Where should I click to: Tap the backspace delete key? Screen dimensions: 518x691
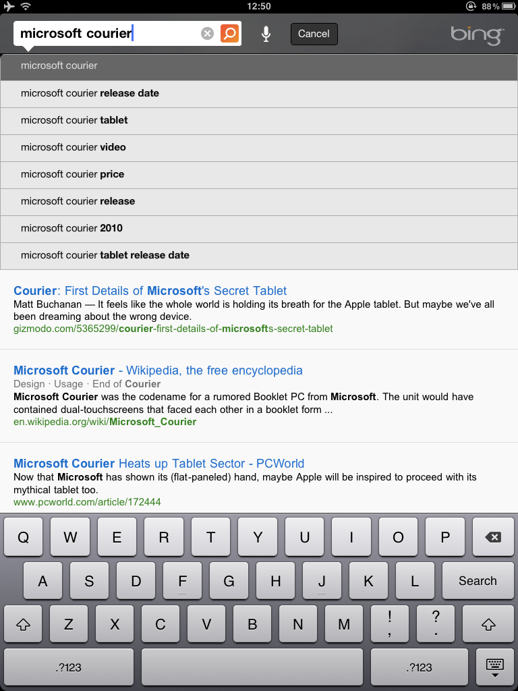(492, 536)
